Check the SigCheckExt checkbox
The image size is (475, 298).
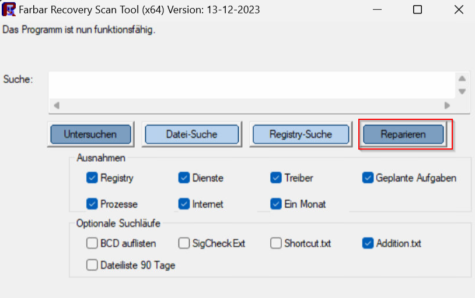click(x=184, y=243)
